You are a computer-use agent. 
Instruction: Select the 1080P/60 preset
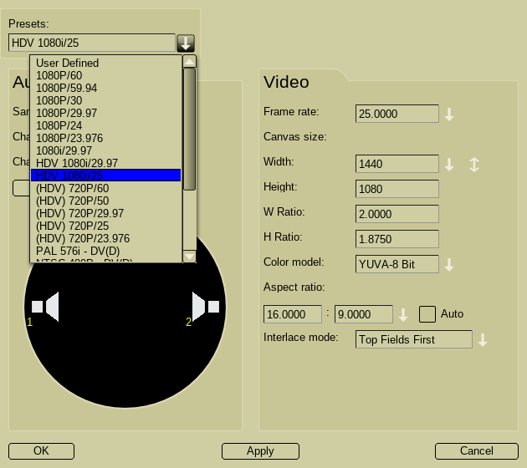pos(59,75)
